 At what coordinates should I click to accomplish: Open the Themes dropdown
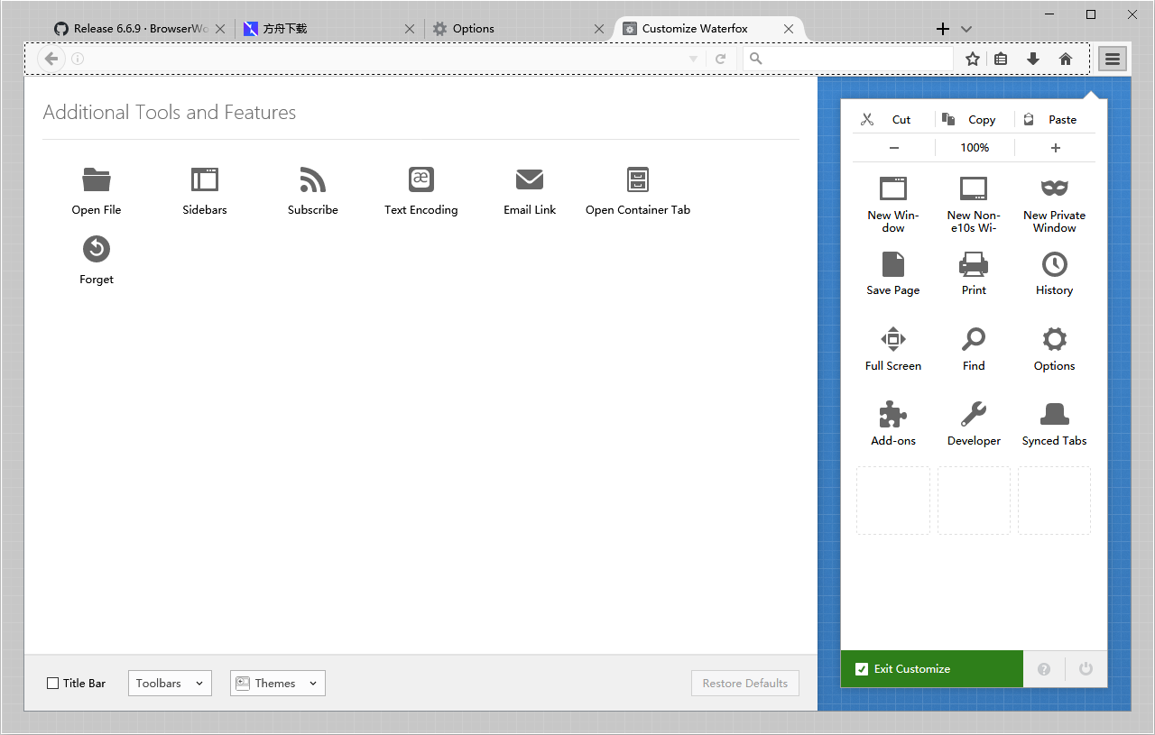click(x=277, y=683)
